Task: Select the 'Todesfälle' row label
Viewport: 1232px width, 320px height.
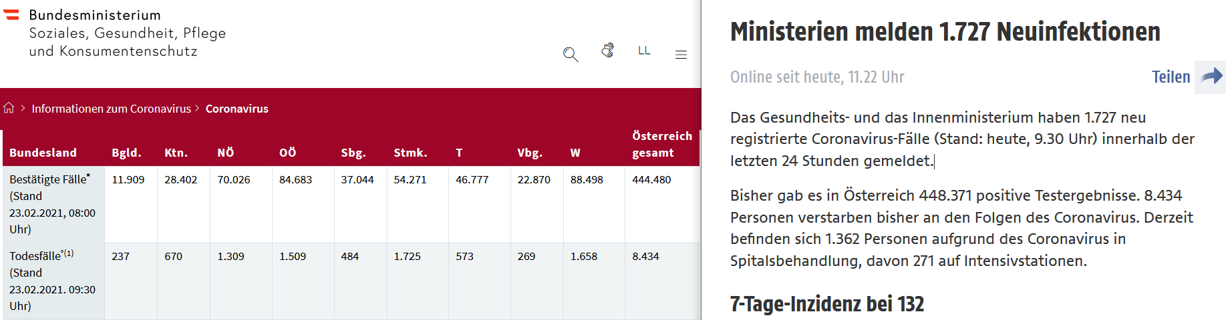Action: point(41,255)
